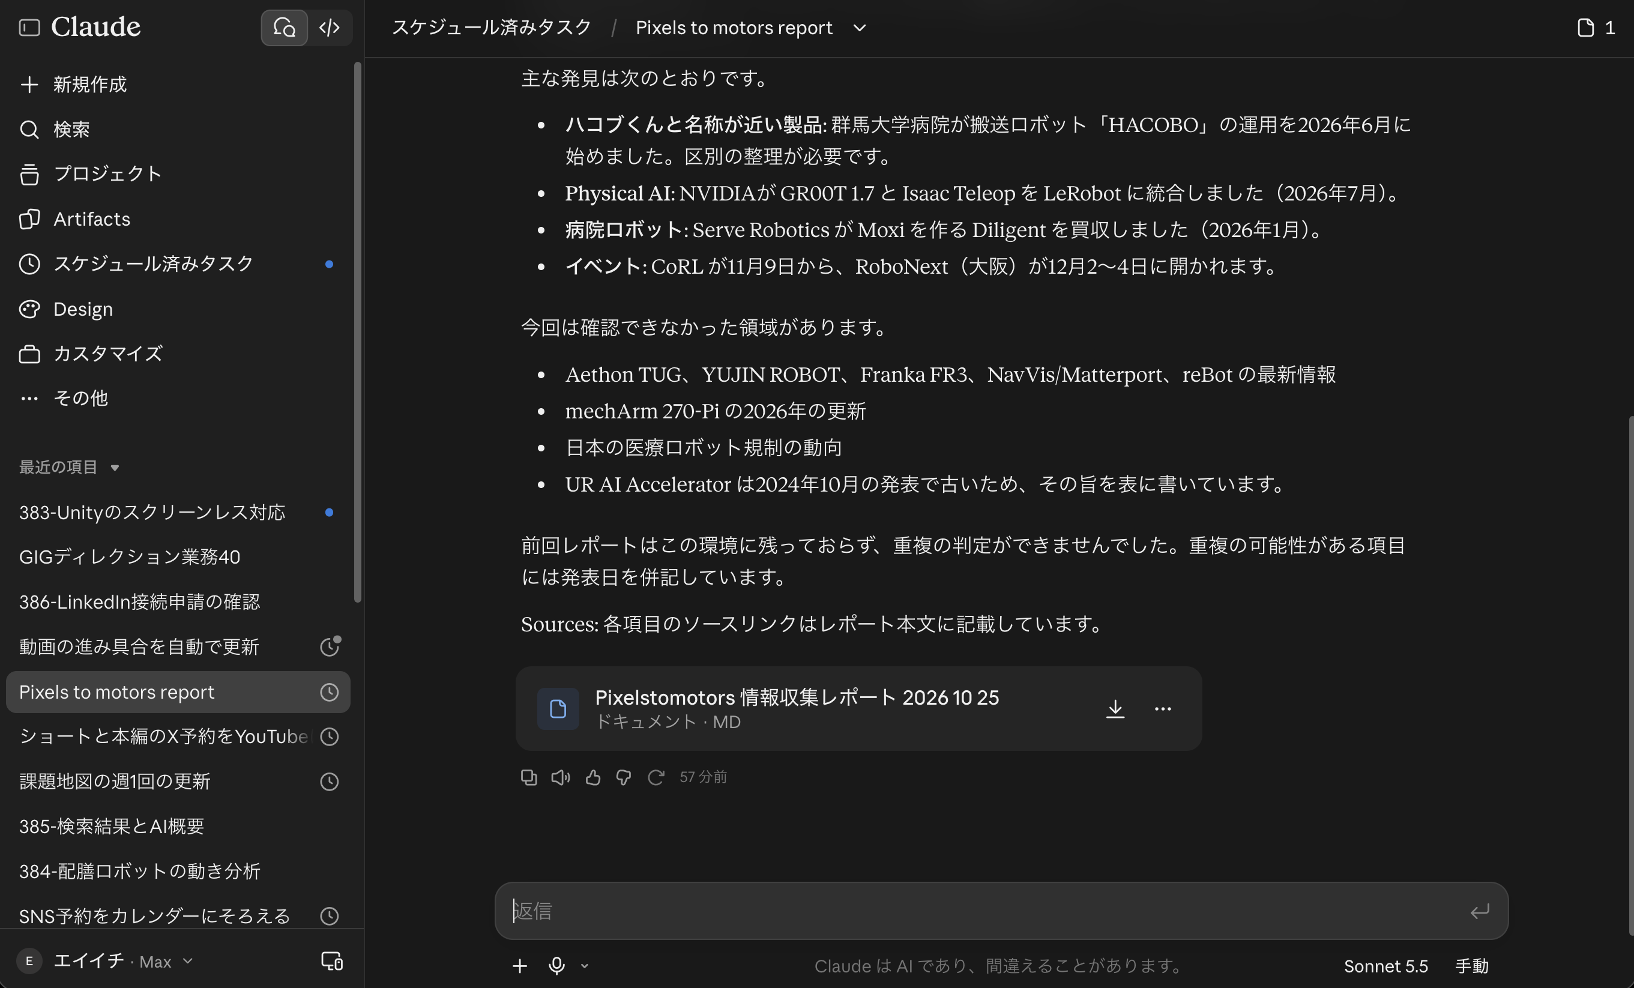1634x988 pixels.
Task: Open chat GIGディレクション業務40
Action: pyautogui.click(x=178, y=557)
